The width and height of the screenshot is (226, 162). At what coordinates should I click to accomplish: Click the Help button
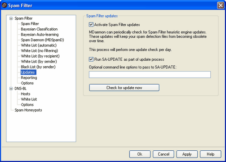tap(210, 154)
